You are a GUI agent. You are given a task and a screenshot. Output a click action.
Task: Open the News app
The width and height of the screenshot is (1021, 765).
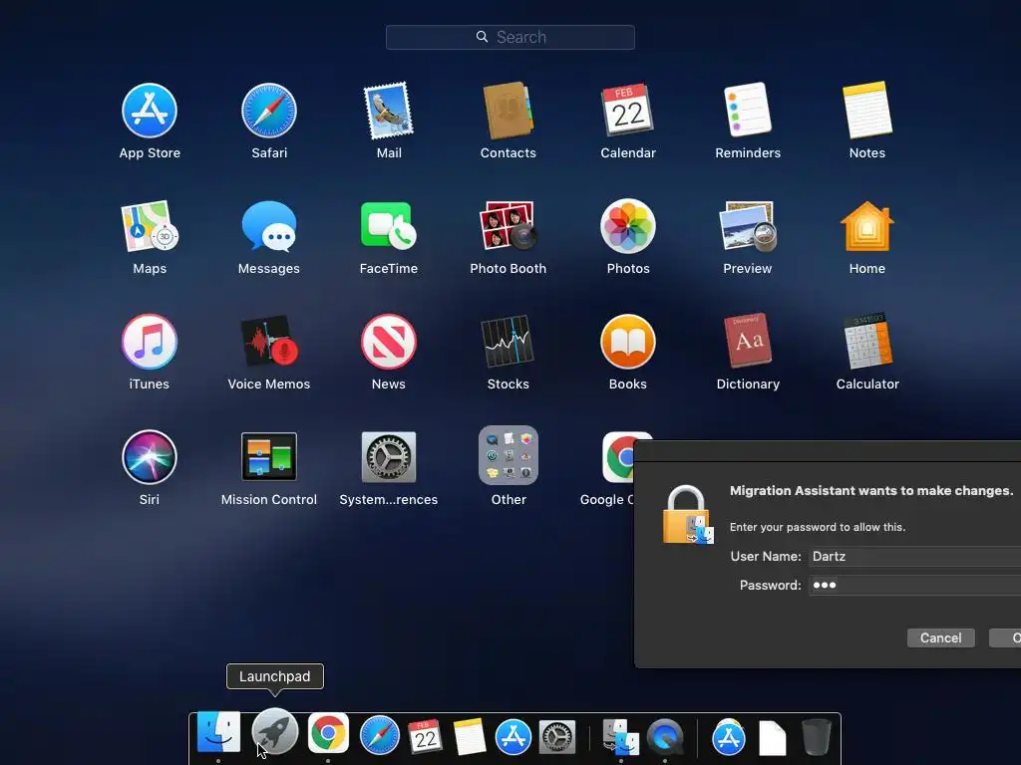point(389,342)
